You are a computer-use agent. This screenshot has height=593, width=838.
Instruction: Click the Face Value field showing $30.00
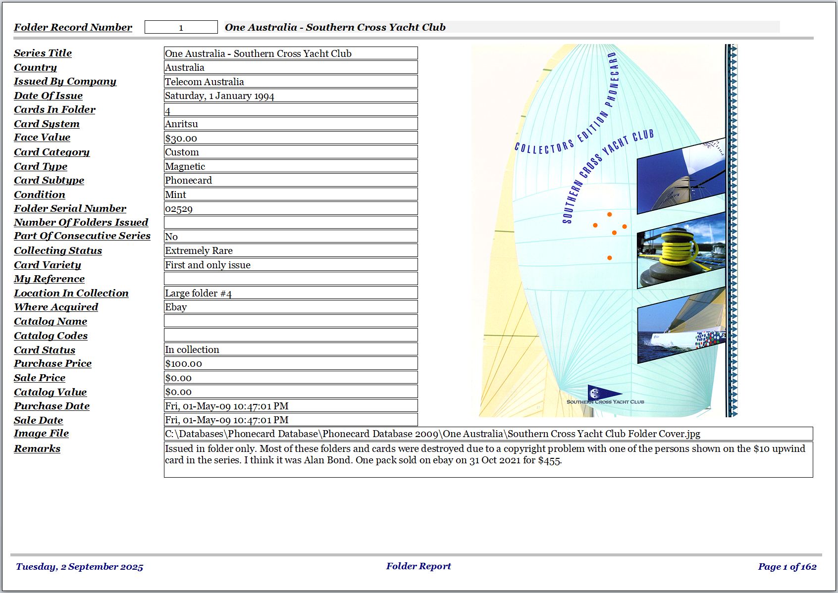291,138
